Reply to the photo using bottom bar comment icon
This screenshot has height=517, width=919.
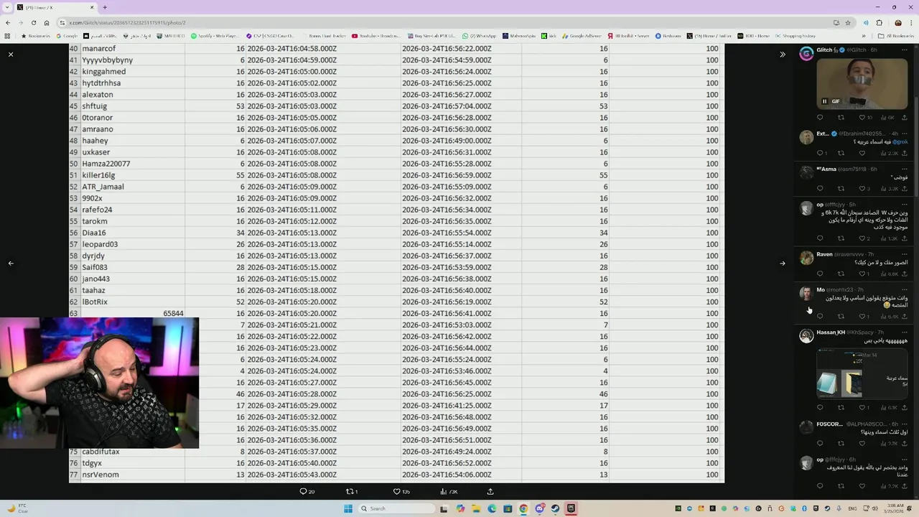point(304,491)
